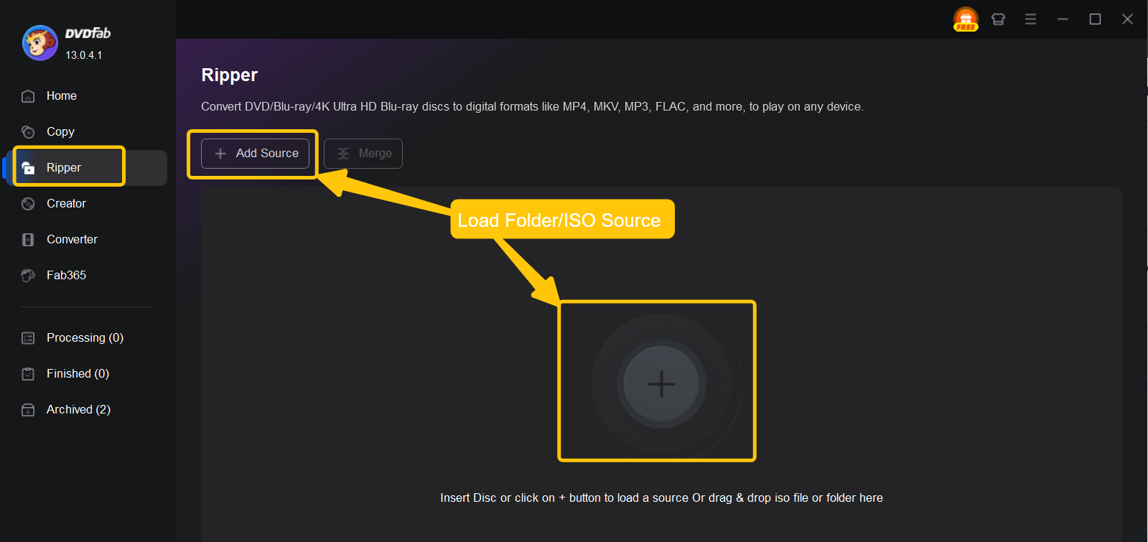Image resolution: width=1148 pixels, height=542 pixels.
Task: Open the Archived (2) list
Action: [78, 410]
